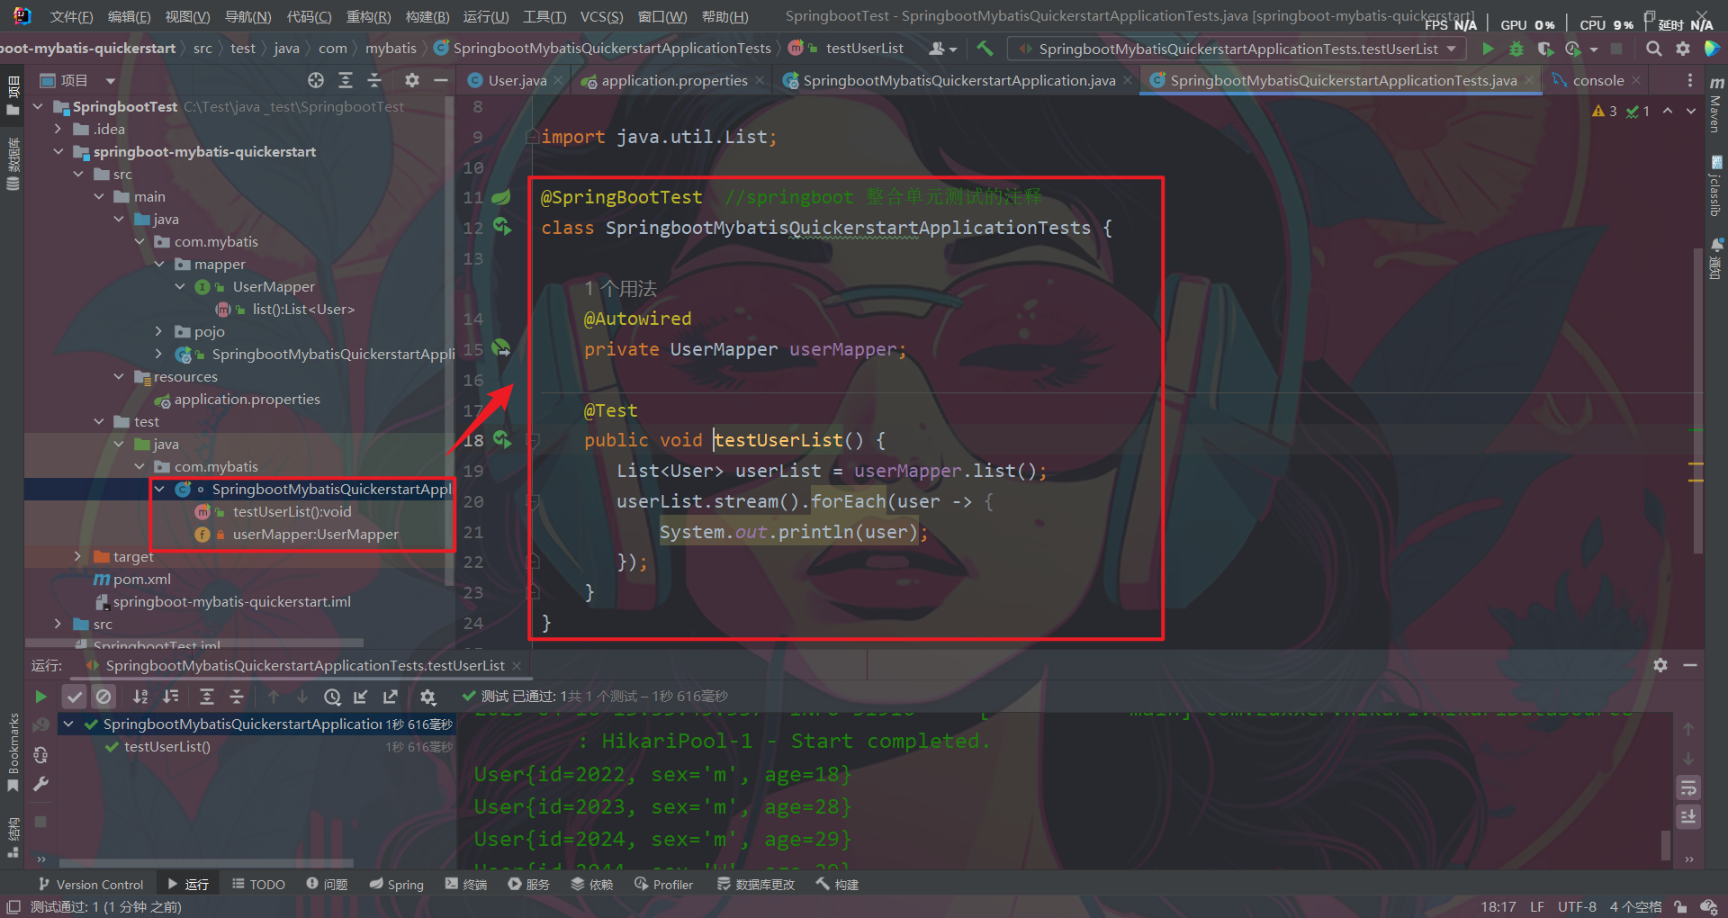Open the 导航(N) menu
The height and width of the screenshot is (918, 1728).
(247, 16)
